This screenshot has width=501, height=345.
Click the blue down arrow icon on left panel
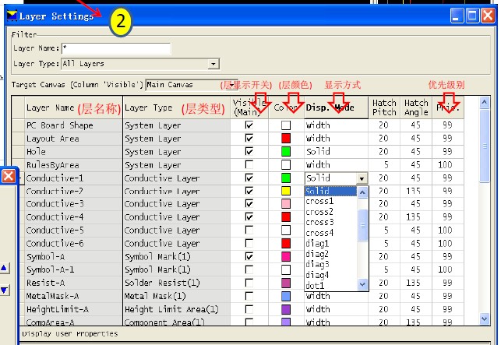click(x=5, y=290)
